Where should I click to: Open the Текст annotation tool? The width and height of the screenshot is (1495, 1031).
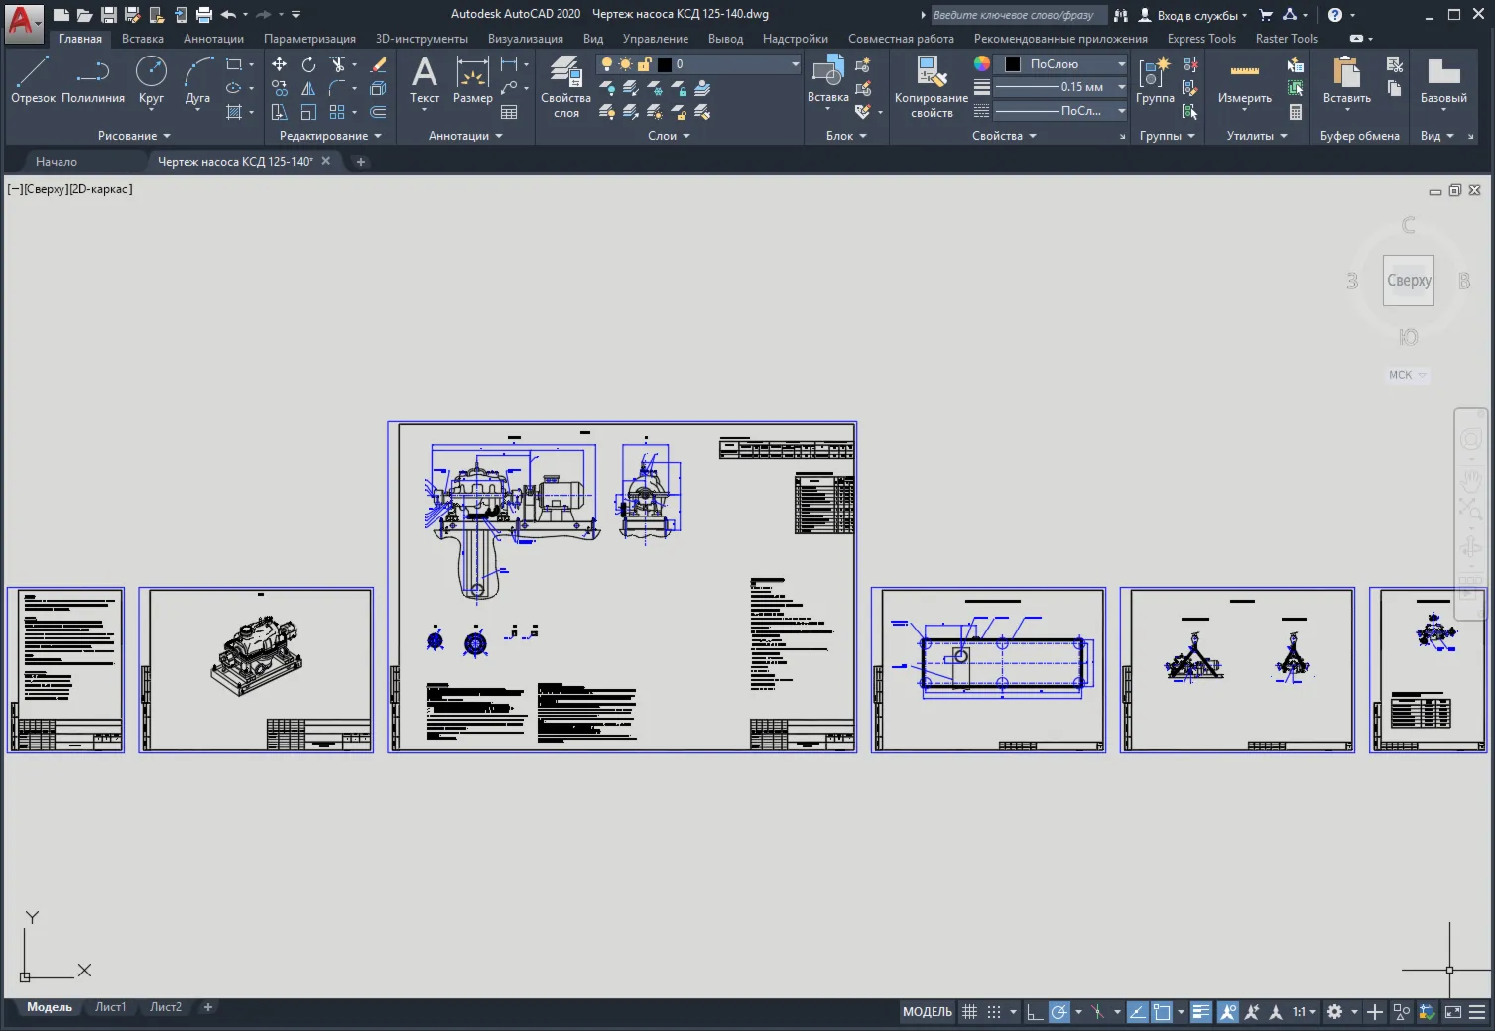pyautogui.click(x=425, y=81)
